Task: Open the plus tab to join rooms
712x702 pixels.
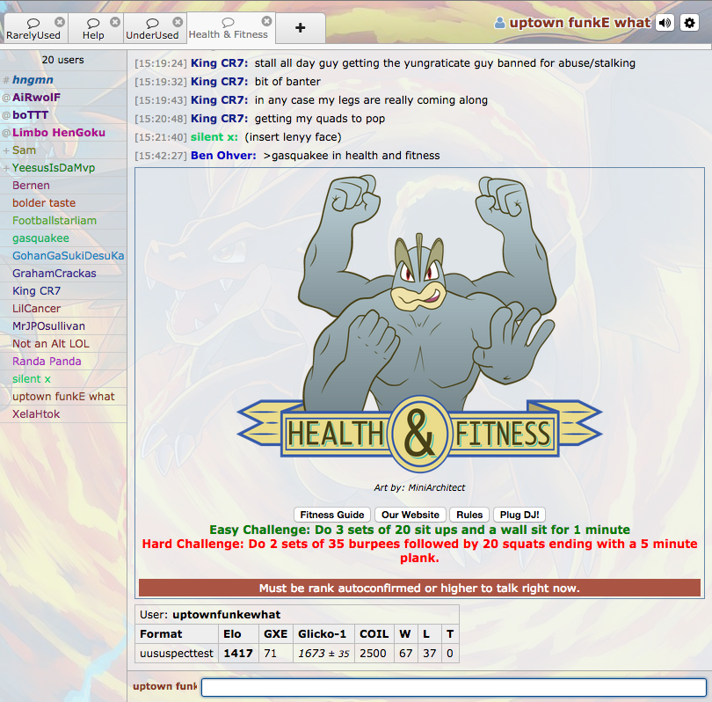Action: click(x=300, y=28)
